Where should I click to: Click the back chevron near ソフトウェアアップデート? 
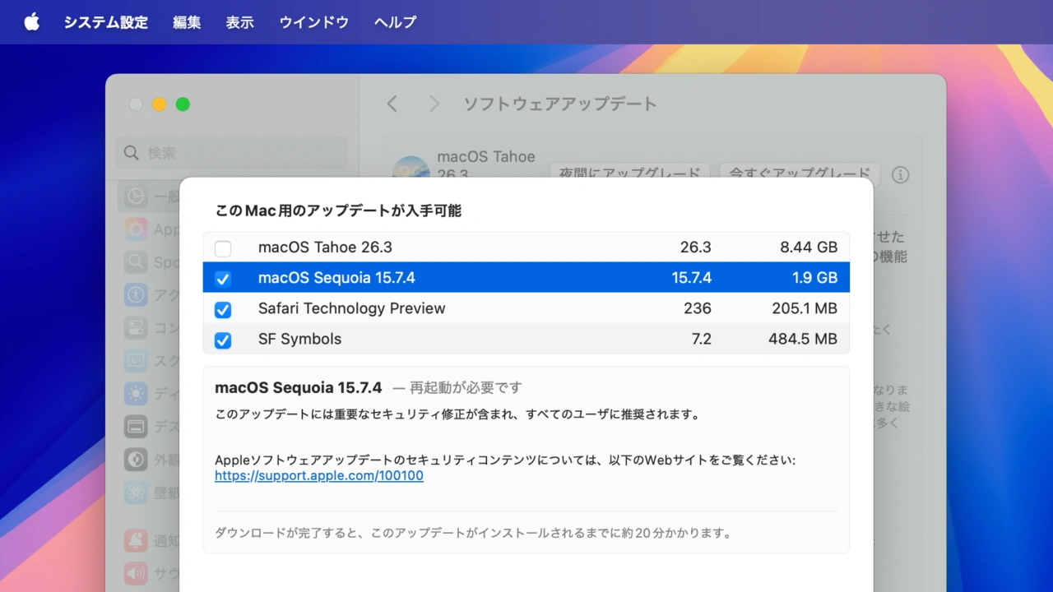(392, 104)
